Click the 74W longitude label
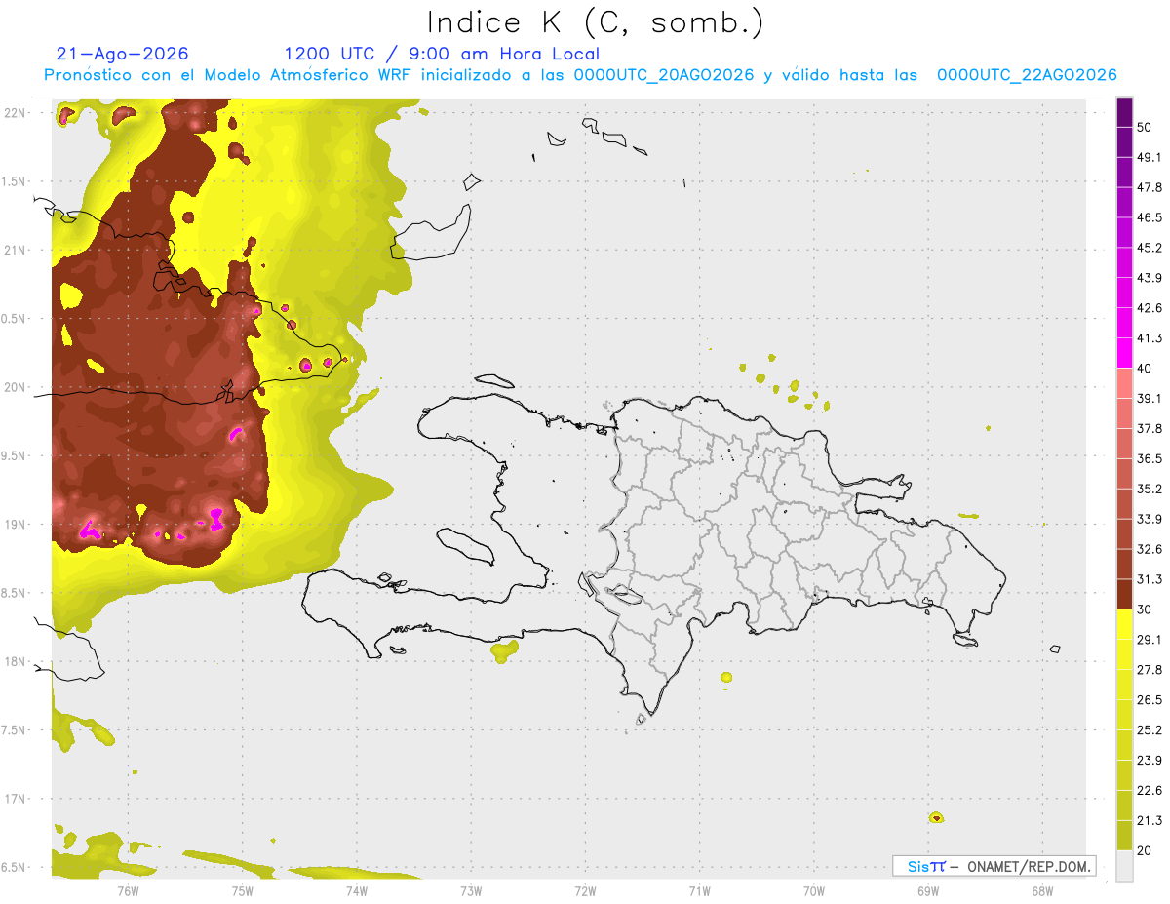The image size is (1170, 904). pos(357,890)
